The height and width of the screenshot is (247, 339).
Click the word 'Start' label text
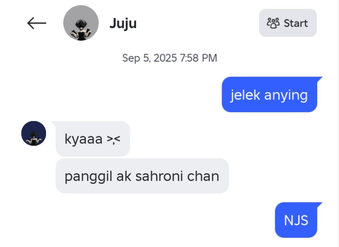coord(296,23)
